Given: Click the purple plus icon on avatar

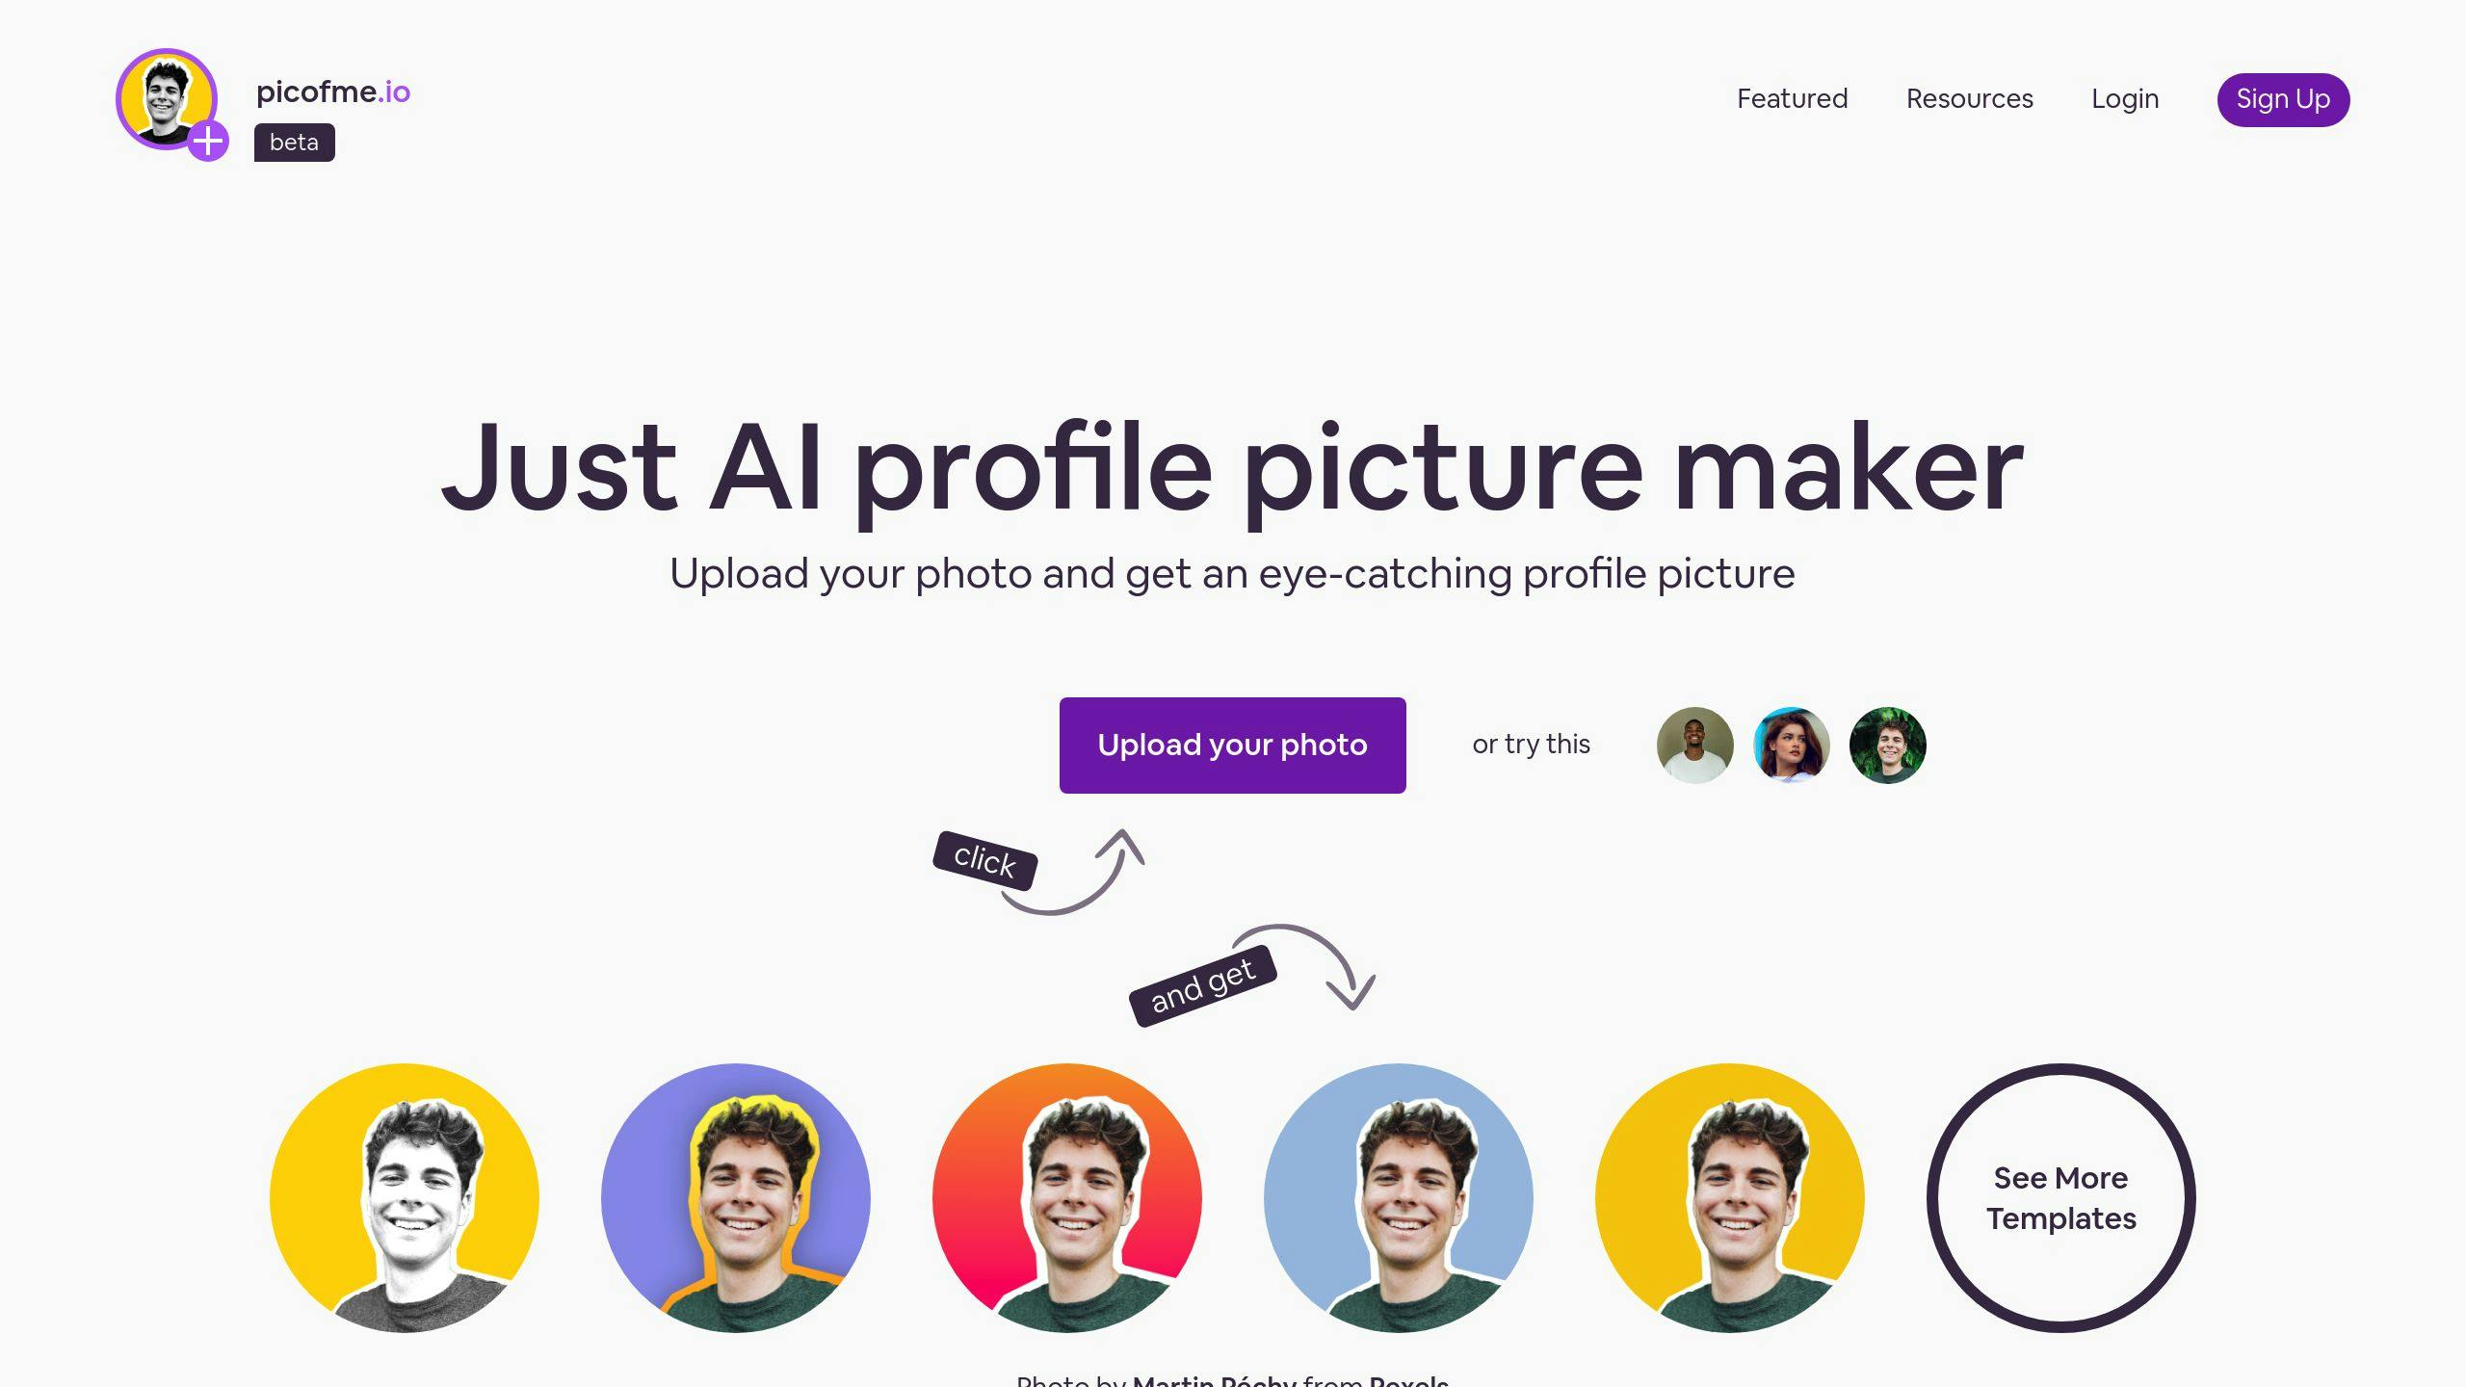Looking at the screenshot, I should [207, 141].
